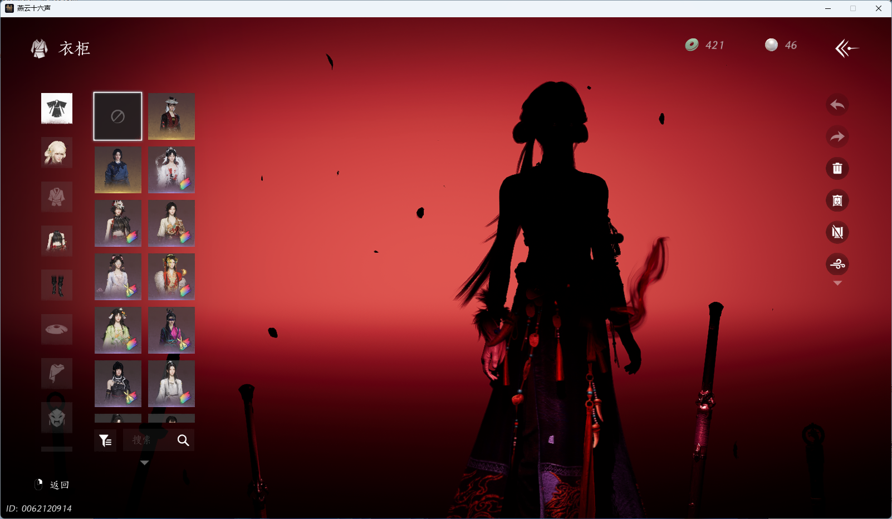
Task: Switch to the hairstyle category tab
Action: [57, 152]
